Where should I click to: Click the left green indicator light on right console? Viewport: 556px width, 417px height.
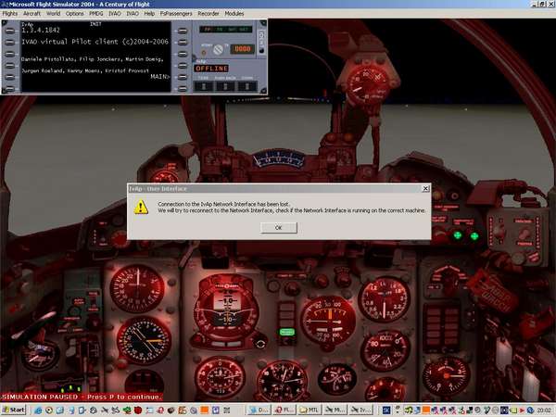(x=458, y=235)
